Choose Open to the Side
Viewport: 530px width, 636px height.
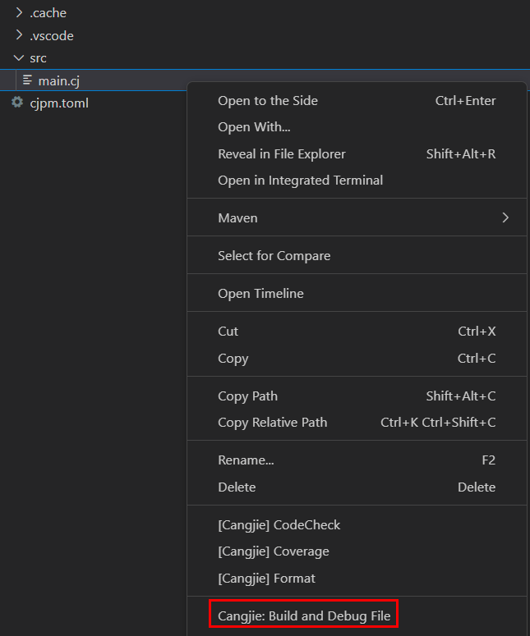(x=268, y=101)
